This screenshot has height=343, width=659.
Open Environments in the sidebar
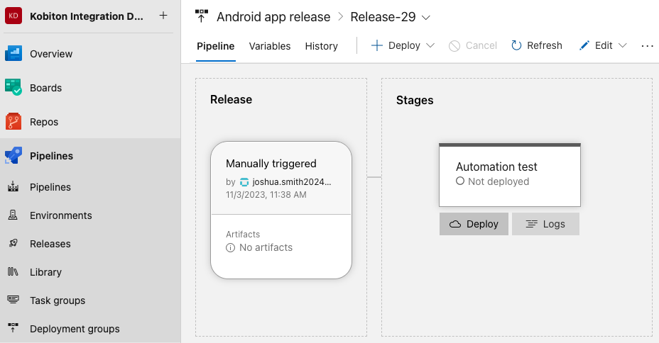pos(61,215)
